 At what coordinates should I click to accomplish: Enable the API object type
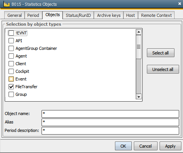point(11,41)
